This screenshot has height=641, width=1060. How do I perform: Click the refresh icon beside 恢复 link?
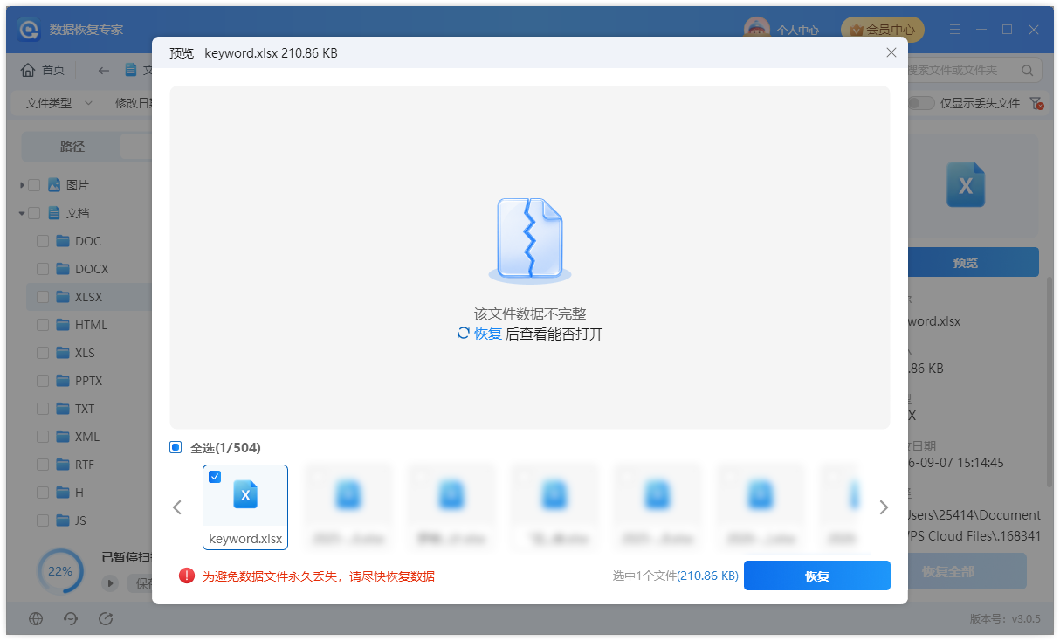[x=464, y=334]
